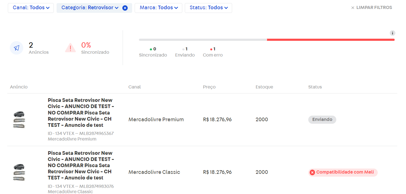Screen dimensions: 406x194
Task: Click the error icon in Compatibilidade badge
Action: pos(312,172)
